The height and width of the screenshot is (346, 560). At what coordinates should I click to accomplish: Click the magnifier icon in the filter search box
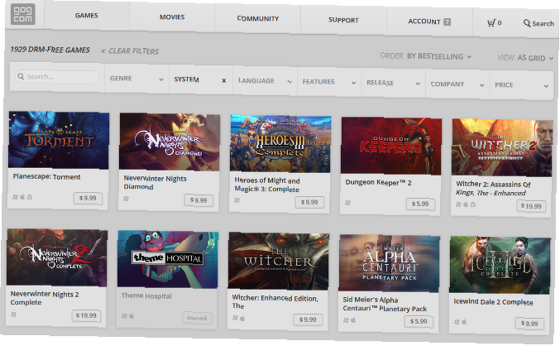[21, 76]
